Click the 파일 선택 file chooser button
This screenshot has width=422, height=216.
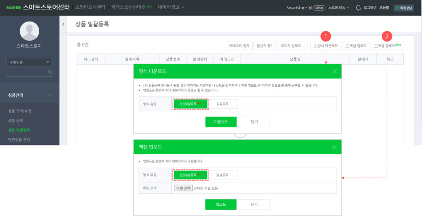pos(184,188)
